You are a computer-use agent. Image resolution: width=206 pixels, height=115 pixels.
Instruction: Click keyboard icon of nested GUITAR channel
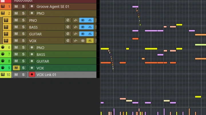(6, 34)
